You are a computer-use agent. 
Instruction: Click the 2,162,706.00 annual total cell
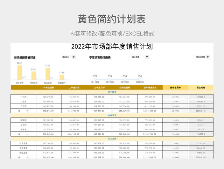coord(149,134)
